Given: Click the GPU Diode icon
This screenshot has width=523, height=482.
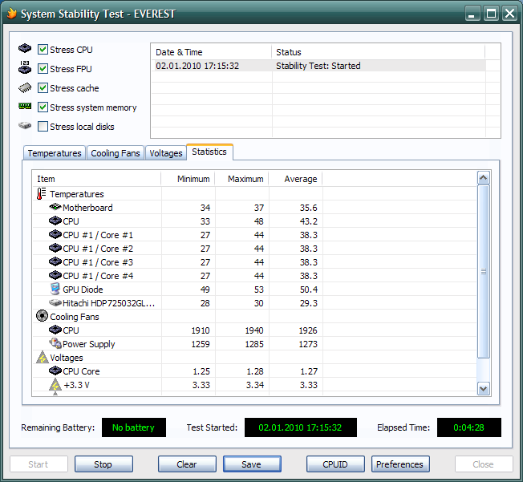Looking at the screenshot, I should tap(55, 290).
